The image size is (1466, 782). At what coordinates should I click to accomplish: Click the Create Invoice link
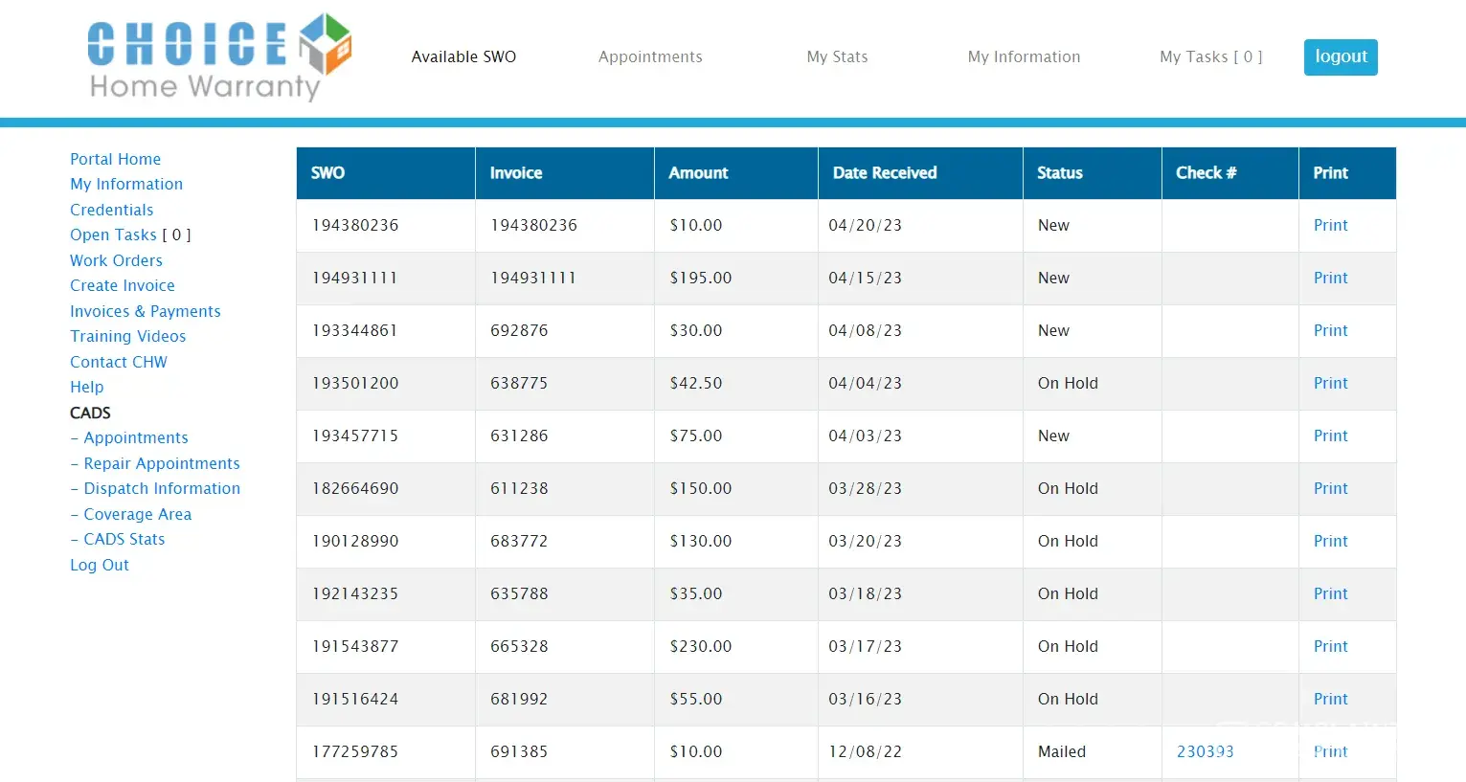click(x=123, y=285)
